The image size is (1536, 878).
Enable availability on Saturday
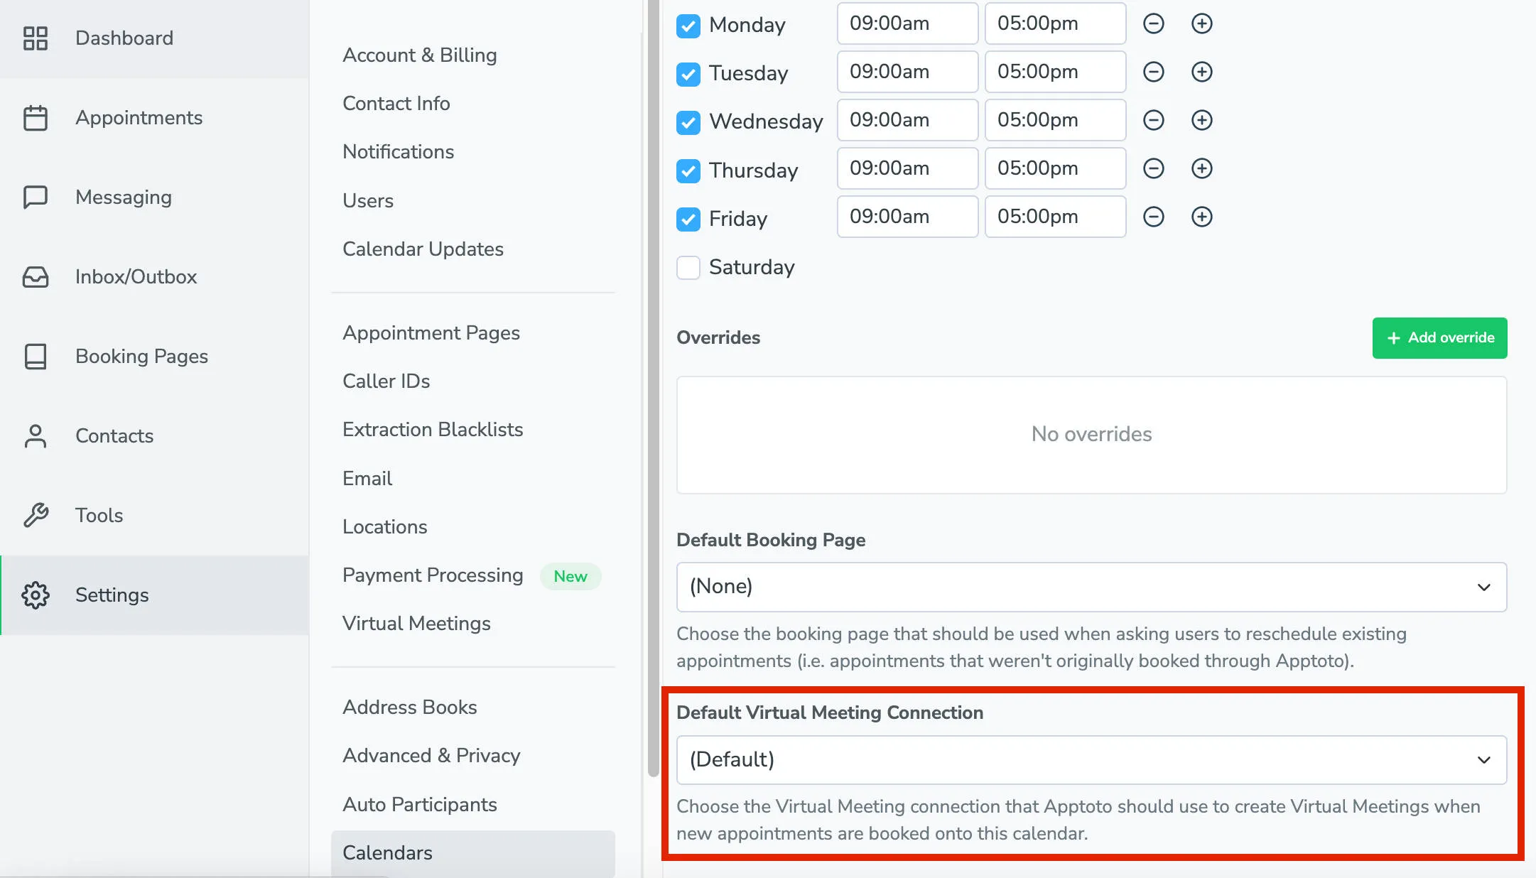(687, 268)
